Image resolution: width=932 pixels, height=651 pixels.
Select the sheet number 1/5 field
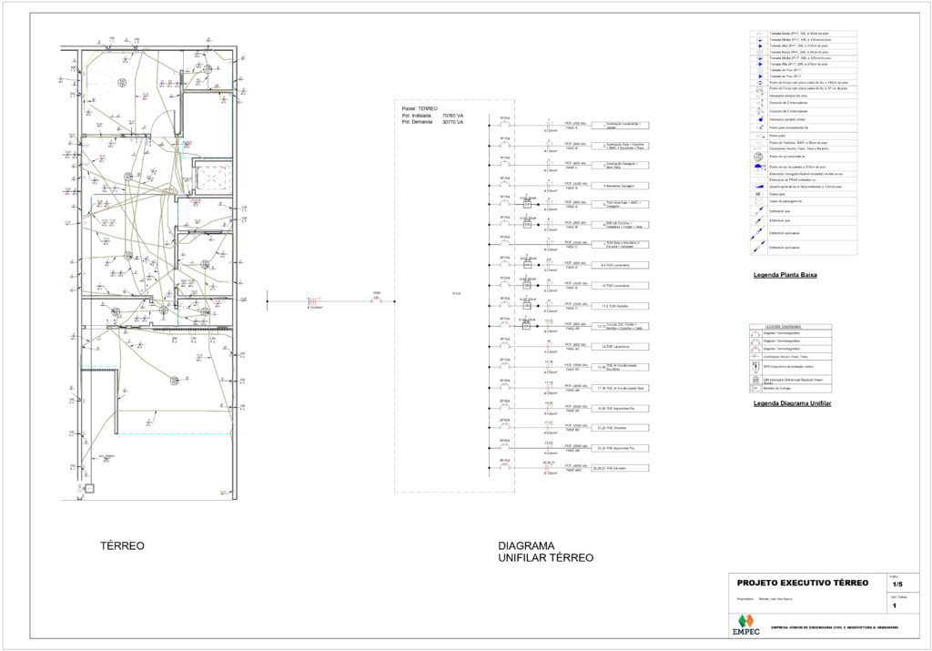click(x=897, y=584)
